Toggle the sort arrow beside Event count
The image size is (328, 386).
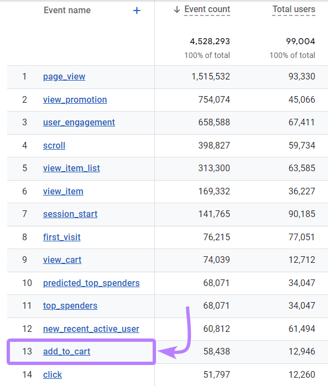point(177,9)
